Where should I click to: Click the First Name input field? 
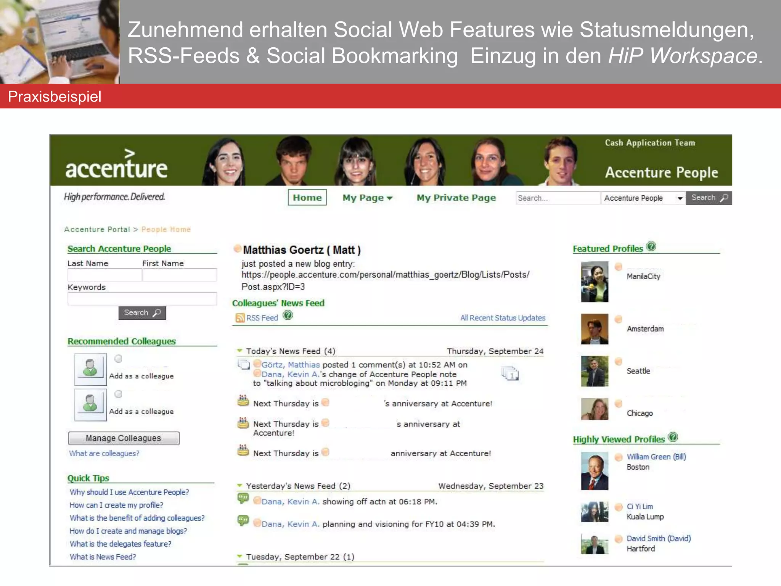point(180,275)
